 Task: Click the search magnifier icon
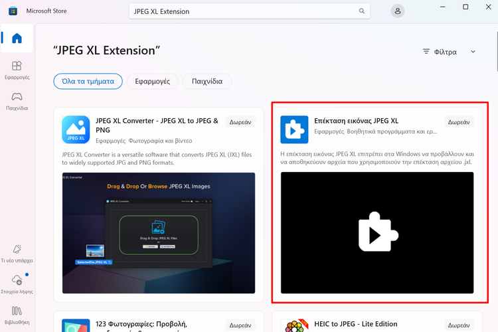point(361,11)
